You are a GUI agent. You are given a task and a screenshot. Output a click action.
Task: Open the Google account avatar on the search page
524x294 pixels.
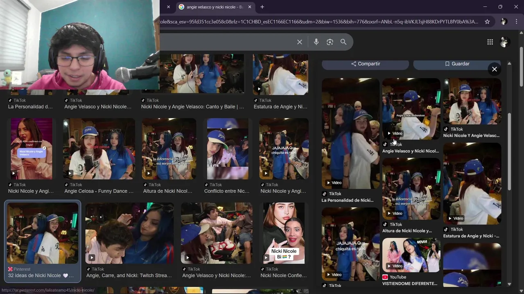(504, 42)
